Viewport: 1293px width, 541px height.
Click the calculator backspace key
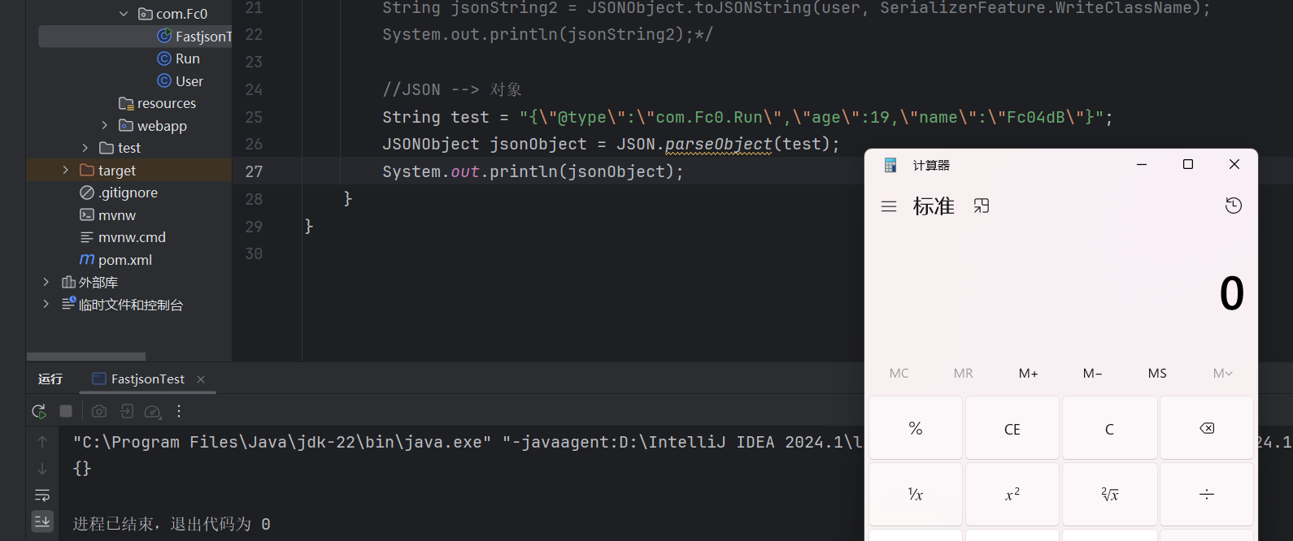pos(1206,429)
